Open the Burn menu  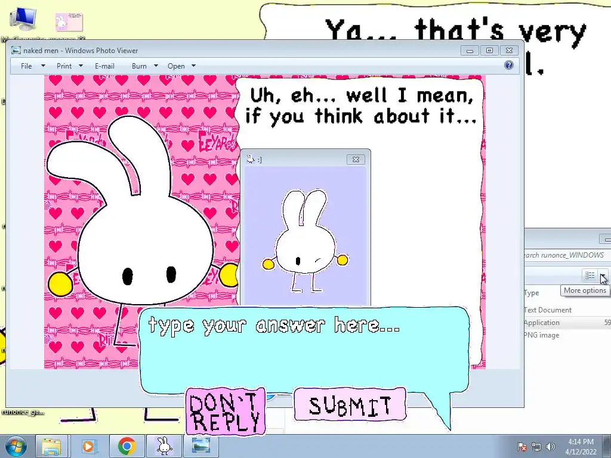[x=139, y=66]
